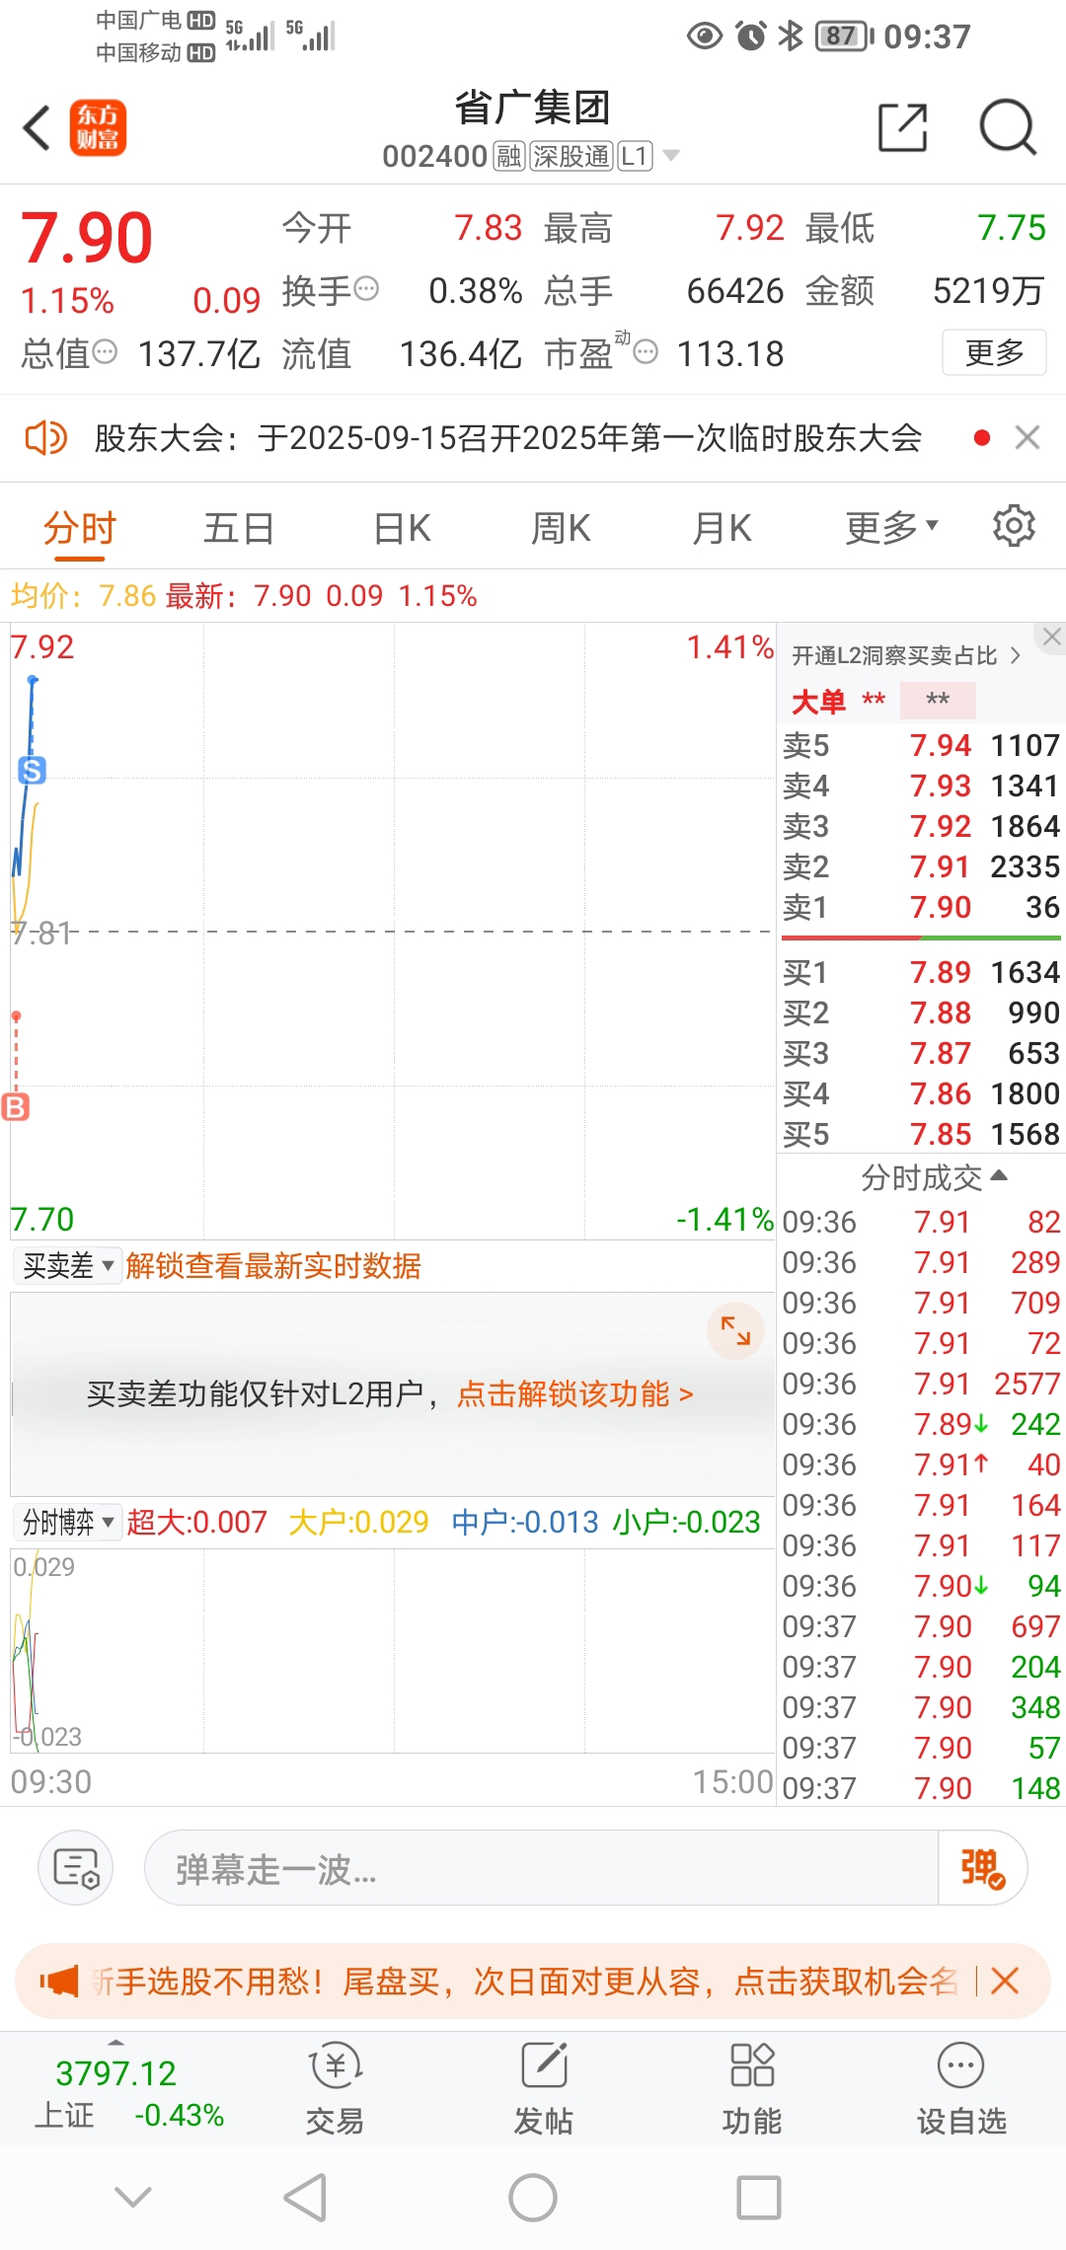1066x2250 pixels.
Task: Tap the 均价 7.86 label
Action: click(83, 595)
